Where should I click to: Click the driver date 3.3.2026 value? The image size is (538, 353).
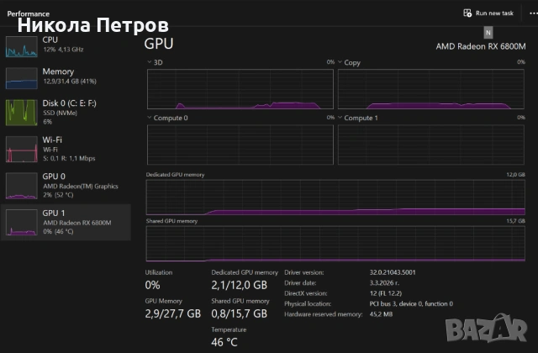click(384, 283)
